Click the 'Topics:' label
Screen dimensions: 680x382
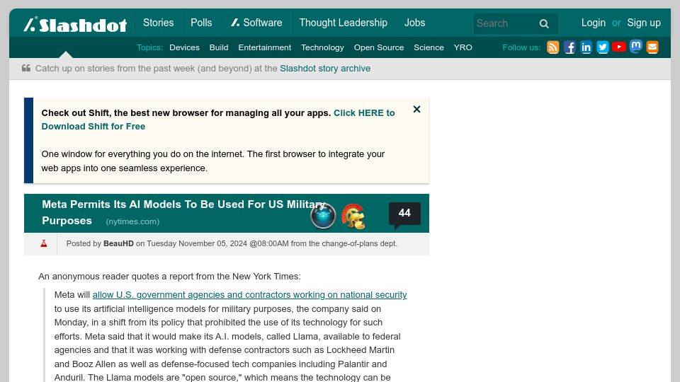point(149,47)
